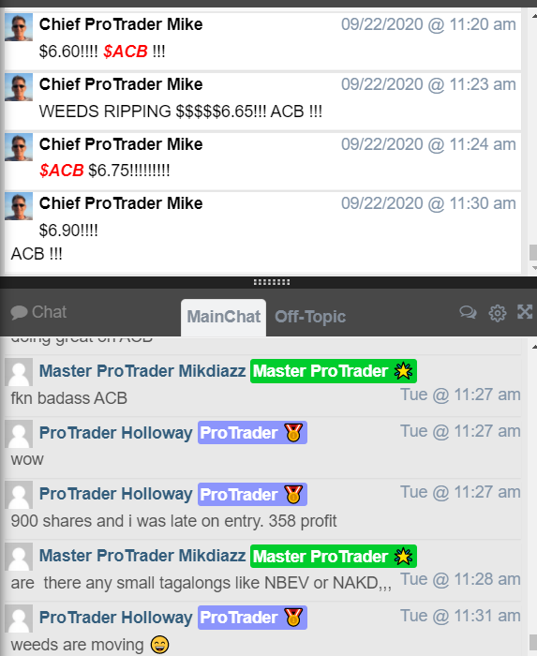Click Mikdiazz's avatar on 'fkn badass ACB' message
This screenshot has height=656, width=537.
[19, 372]
